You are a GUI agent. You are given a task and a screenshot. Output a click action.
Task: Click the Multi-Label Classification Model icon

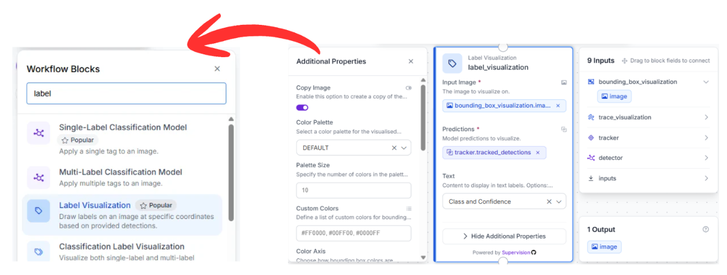coord(39,177)
